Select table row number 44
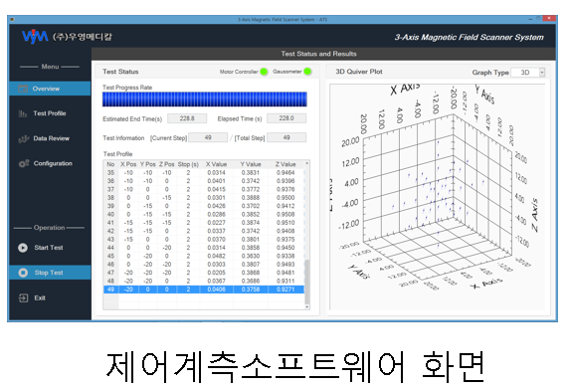 [x=204, y=248]
